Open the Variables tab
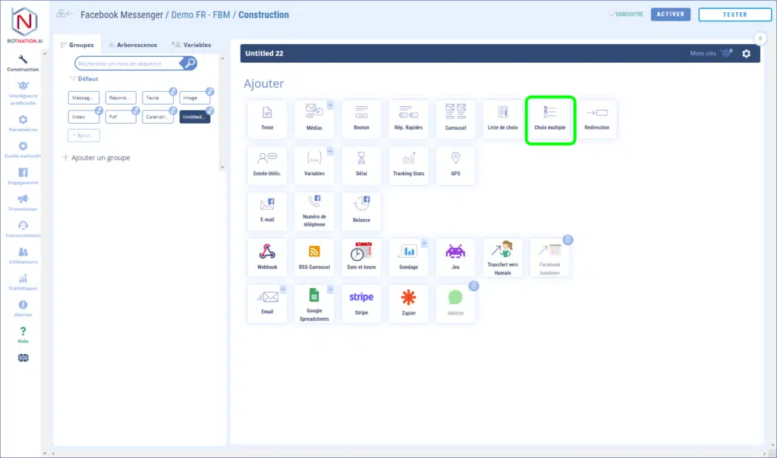Image resolution: width=777 pixels, height=458 pixels. [191, 45]
